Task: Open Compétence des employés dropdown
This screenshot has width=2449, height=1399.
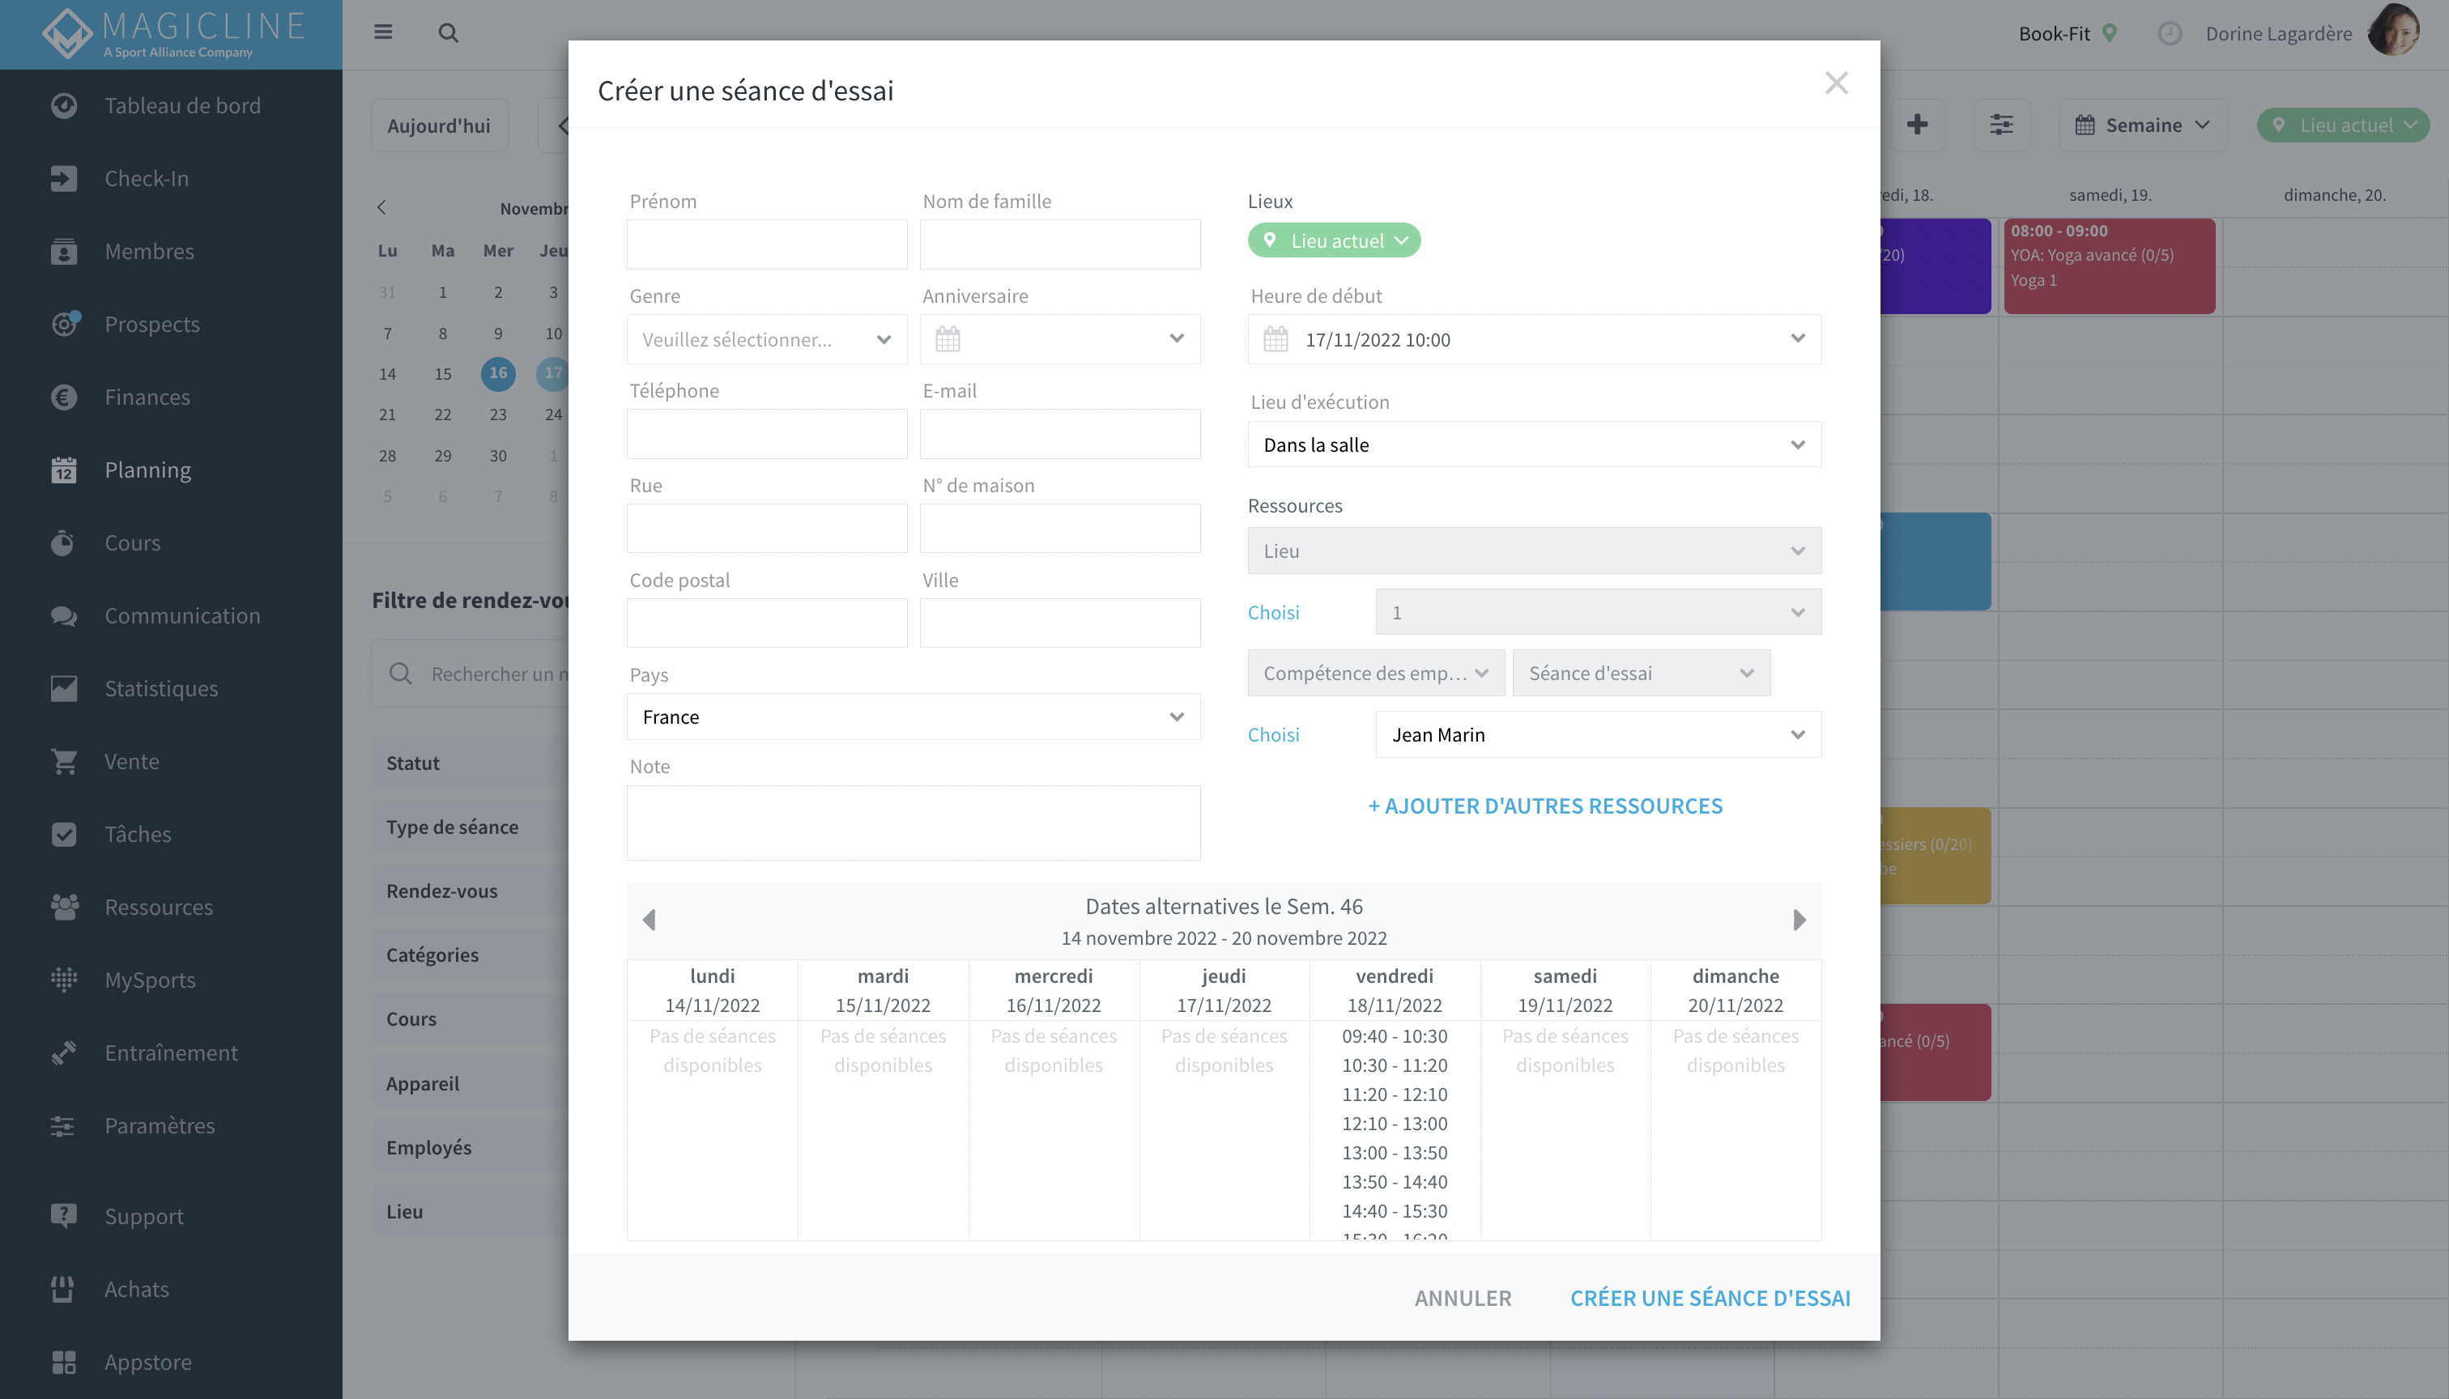Action: click(1375, 674)
